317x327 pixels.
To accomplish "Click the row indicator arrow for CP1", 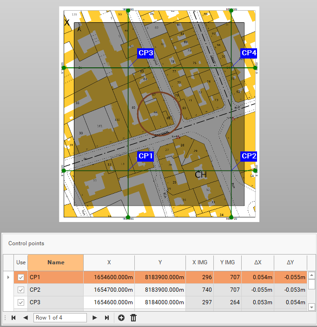I will [x=7, y=277].
